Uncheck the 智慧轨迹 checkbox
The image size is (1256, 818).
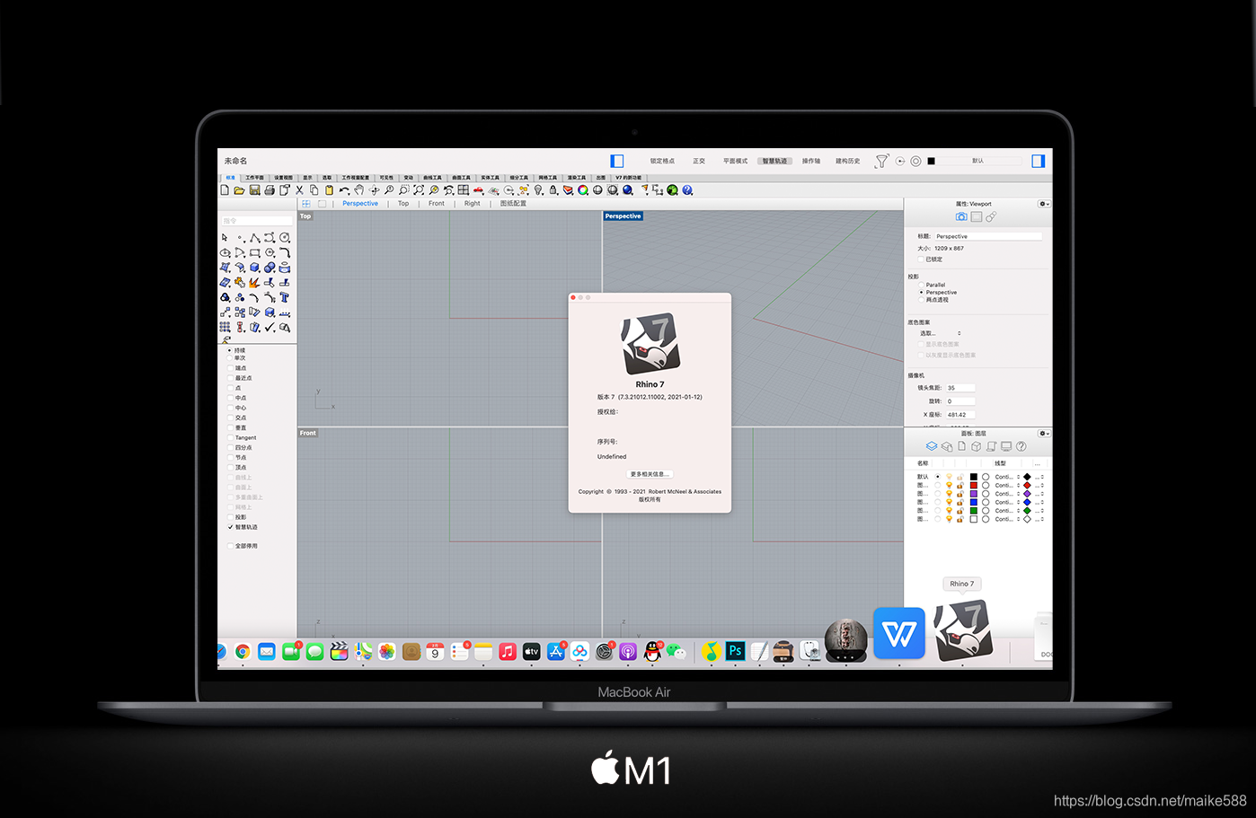[x=230, y=527]
